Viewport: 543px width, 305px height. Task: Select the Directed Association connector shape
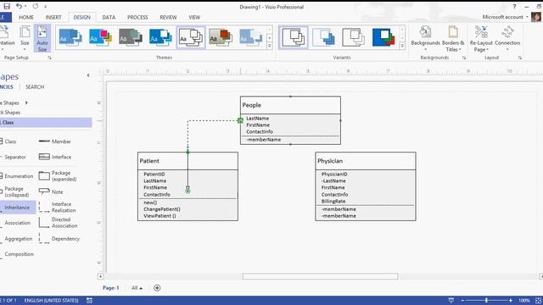[x=59, y=223]
